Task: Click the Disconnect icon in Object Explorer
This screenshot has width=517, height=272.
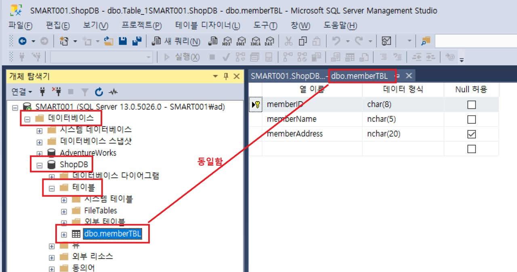Action: click(56, 92)
